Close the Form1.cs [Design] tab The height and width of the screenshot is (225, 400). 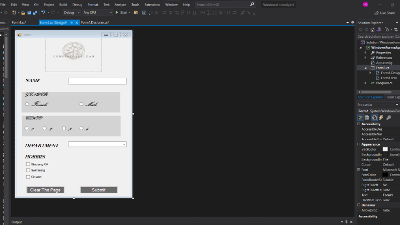pyautogui.click(x=77, y=22)
